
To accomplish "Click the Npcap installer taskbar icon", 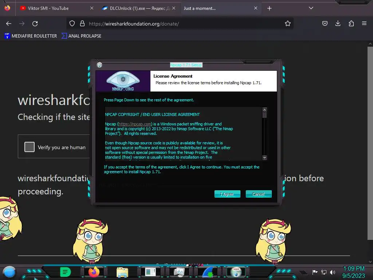I will coord(236,272).
